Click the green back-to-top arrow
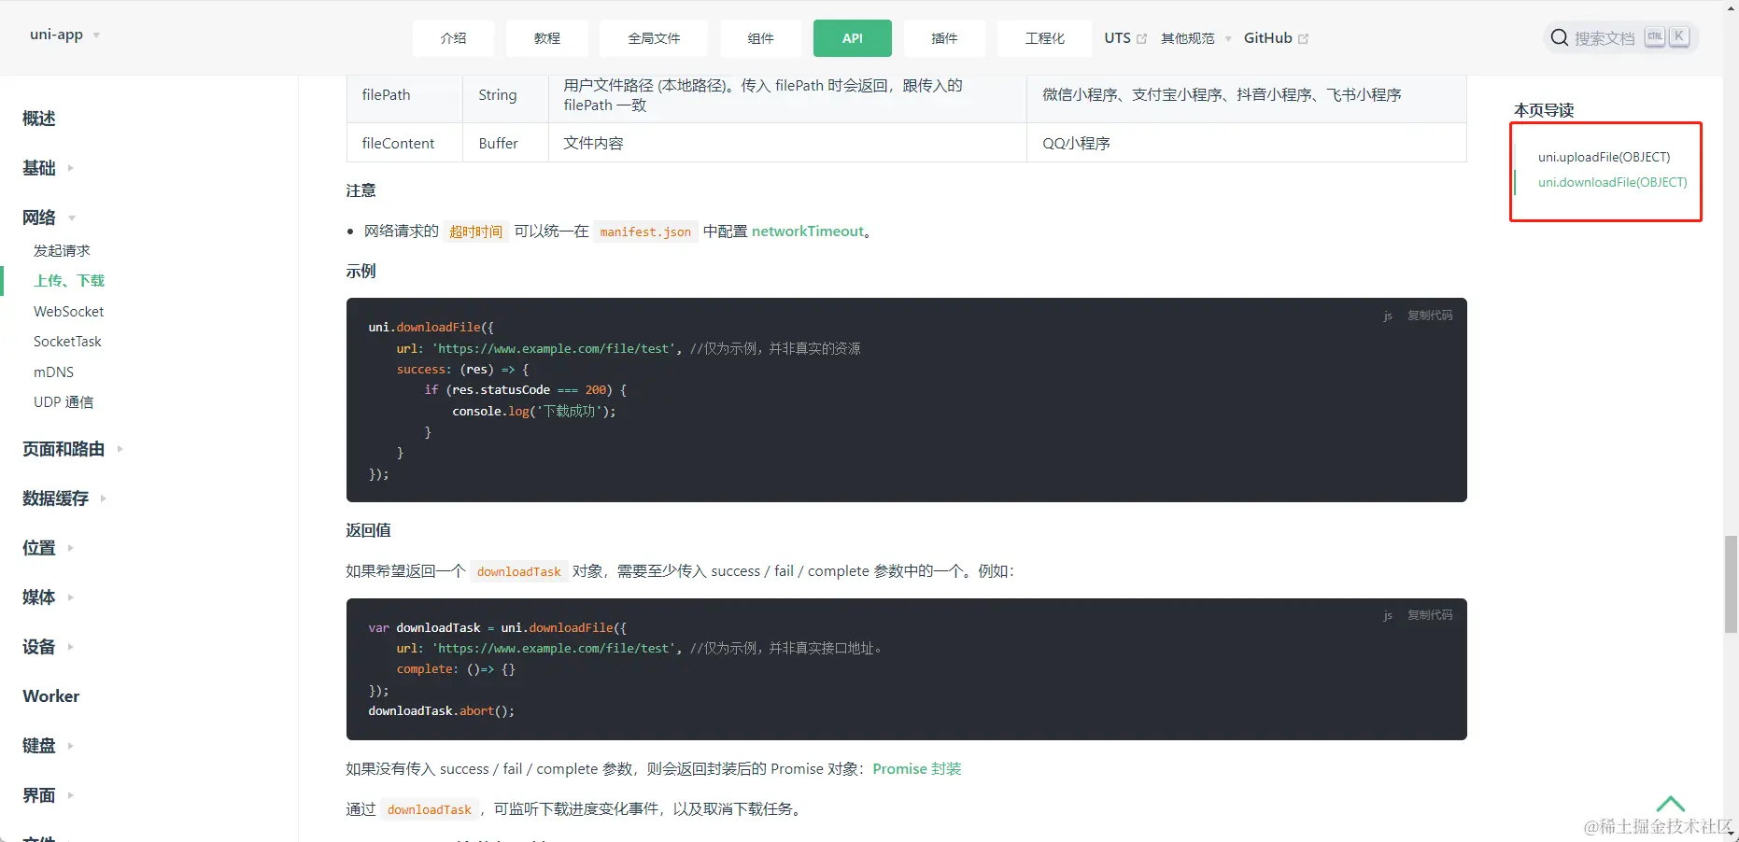Image resolution: width=1739 pixels, height=842 pixels. pos(1670,804)
